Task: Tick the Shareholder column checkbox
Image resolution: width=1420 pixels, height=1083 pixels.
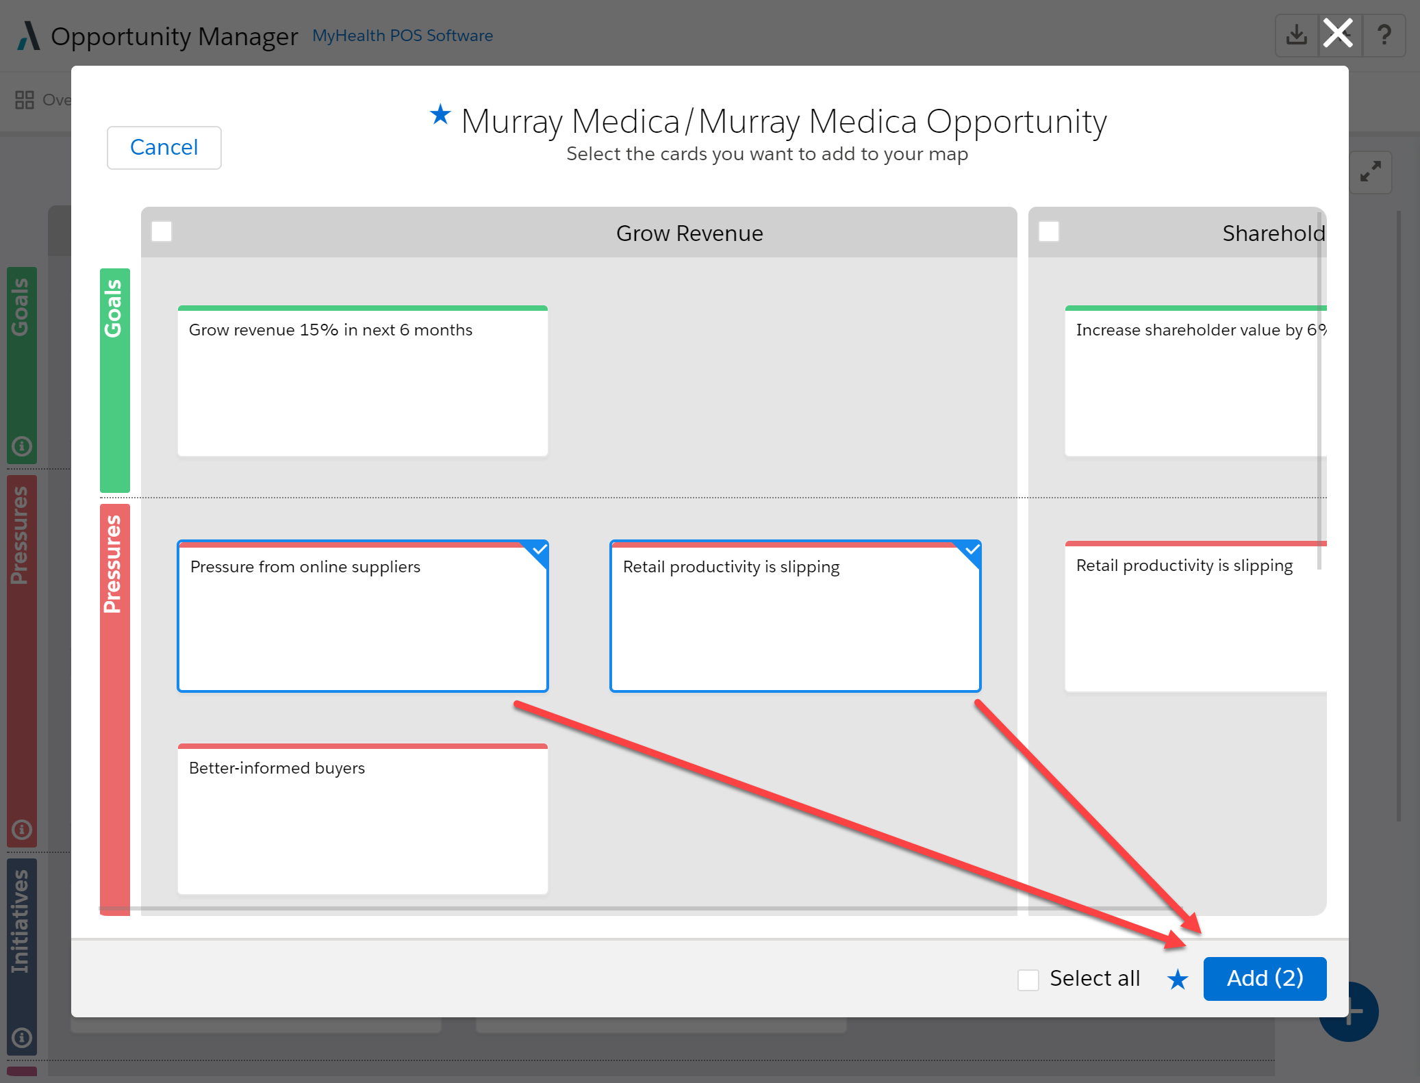Action: [x=1049, y=231]
